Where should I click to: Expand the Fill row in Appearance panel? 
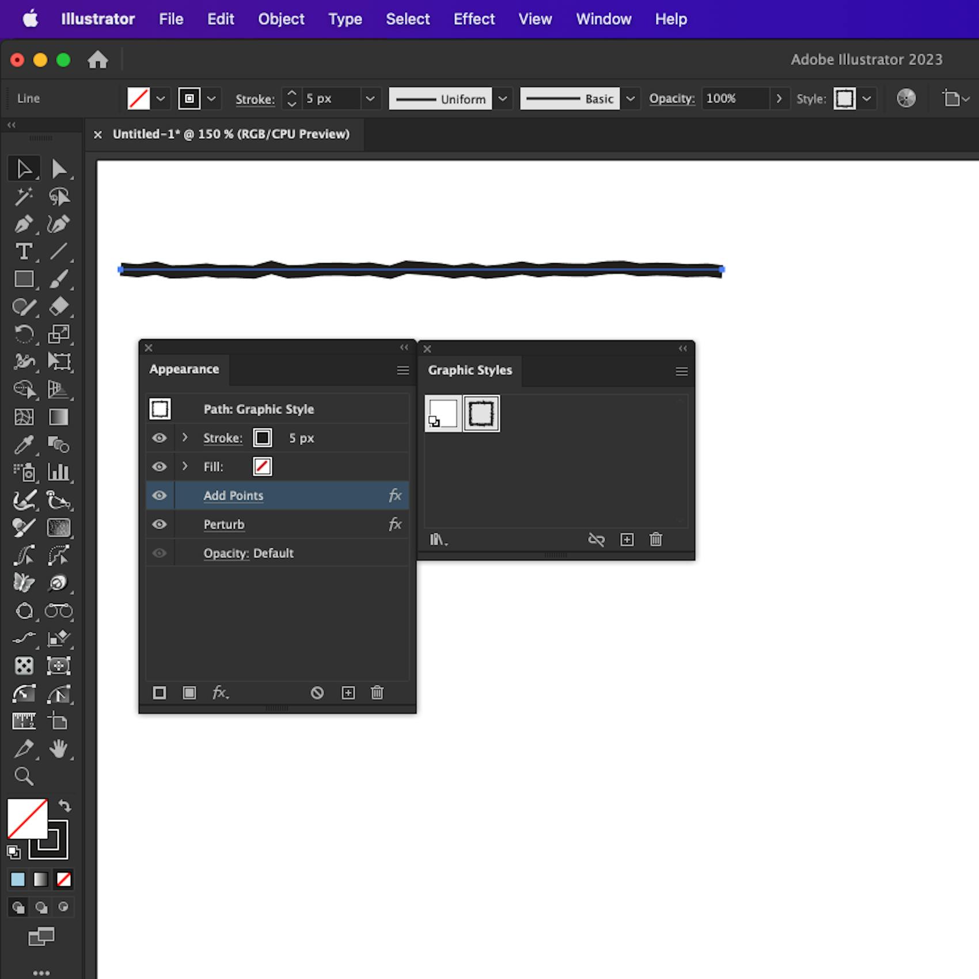(185, 466)
